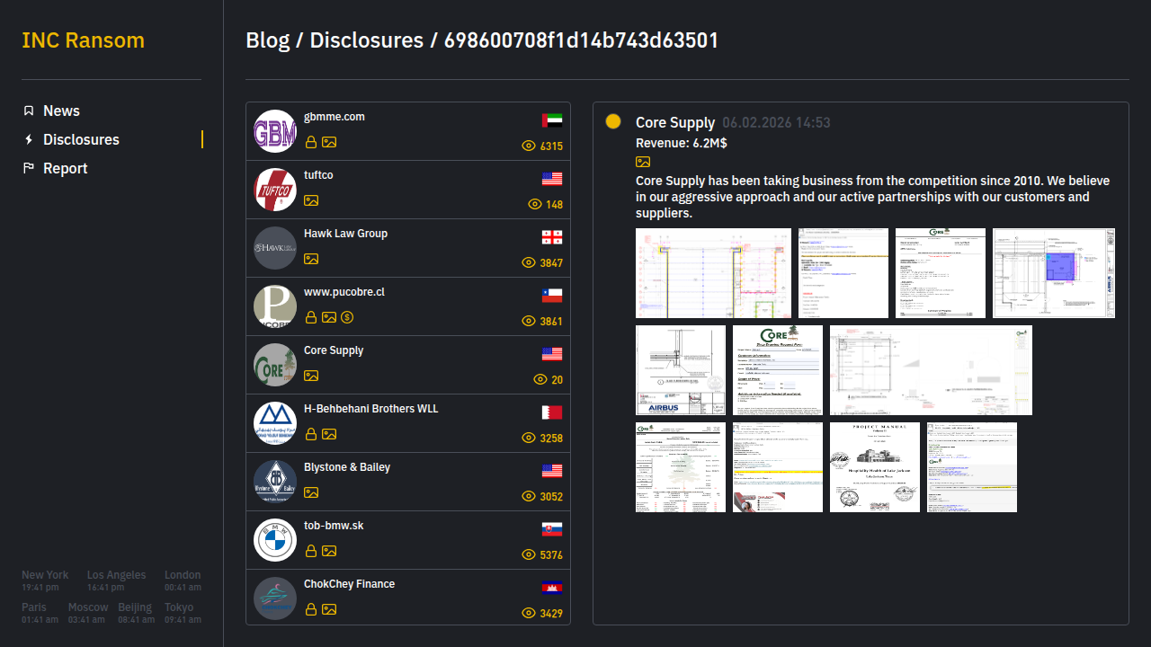Screen dimensions: 1151x647
Task: Click the BMW logo for tob-bmw.sk
Action: pos(275,540)
